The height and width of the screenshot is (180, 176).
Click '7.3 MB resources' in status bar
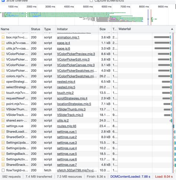[x=69, y=177]
